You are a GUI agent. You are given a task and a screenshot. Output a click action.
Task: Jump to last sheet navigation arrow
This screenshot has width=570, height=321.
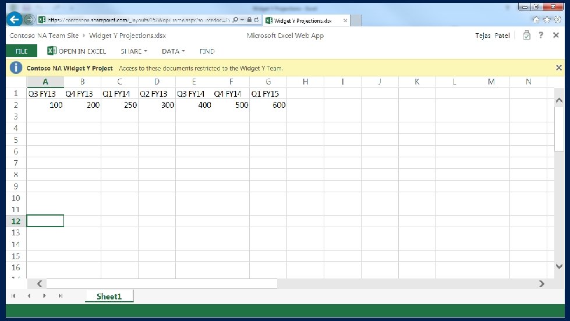61,296
